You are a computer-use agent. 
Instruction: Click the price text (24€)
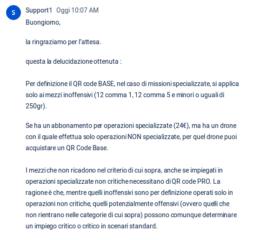click(181, 126)
